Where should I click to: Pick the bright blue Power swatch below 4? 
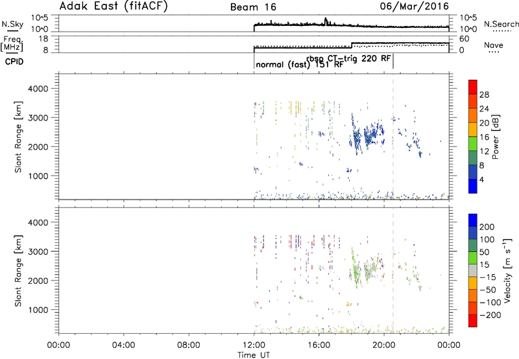tap(473, 186)
